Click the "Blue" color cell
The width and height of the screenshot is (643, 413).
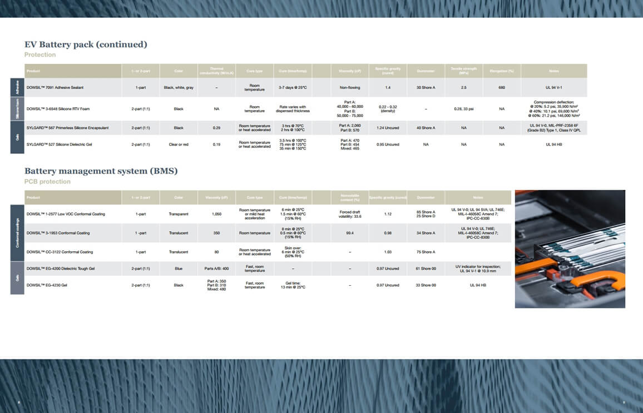click(179, 269)
